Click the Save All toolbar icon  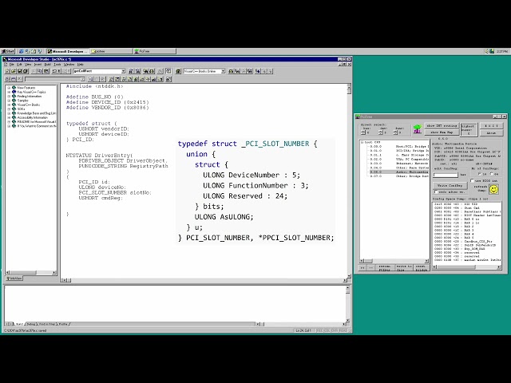click(26, 71)
